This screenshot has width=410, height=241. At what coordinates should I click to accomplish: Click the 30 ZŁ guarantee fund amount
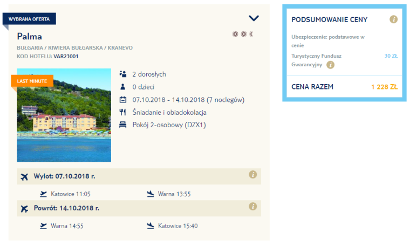click(x=391, y=56)
